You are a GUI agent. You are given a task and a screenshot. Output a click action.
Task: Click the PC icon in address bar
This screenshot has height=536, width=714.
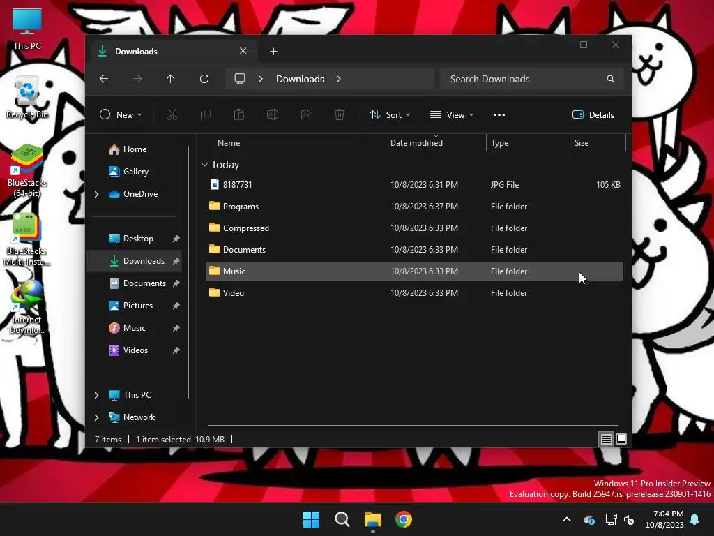point(240,79)
